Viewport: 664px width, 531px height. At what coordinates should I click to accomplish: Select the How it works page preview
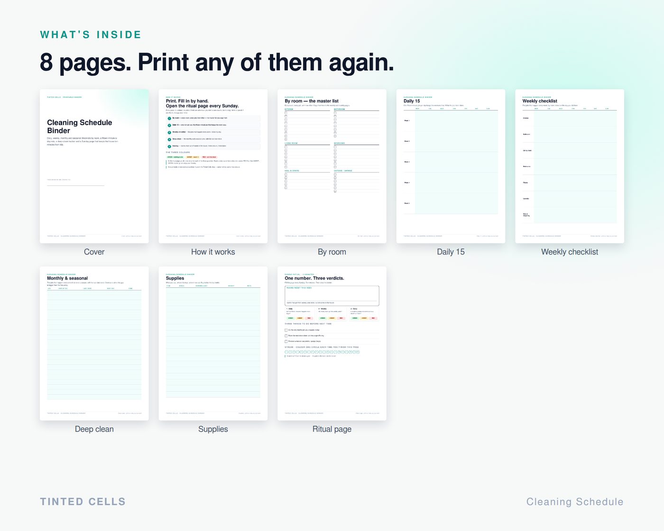tap(213, 166)
